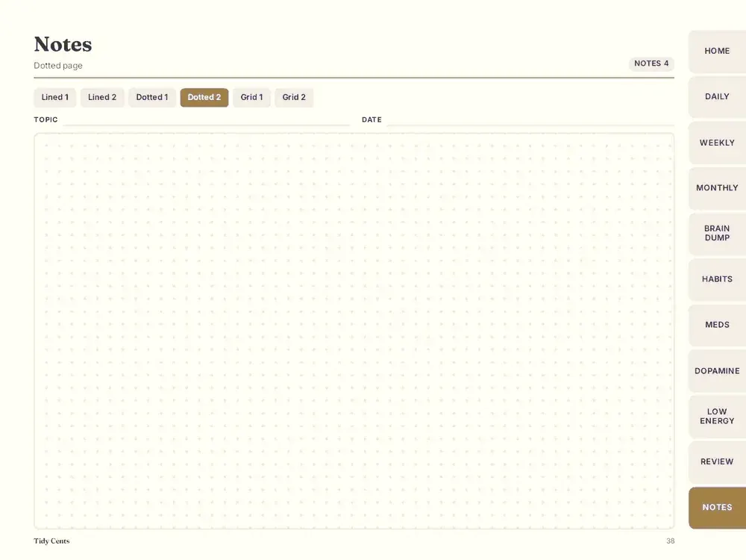The width and height of the screenshot is (746, 560).
Task: Jump to the WEEKLY section
Action: (x=717, y=143)
